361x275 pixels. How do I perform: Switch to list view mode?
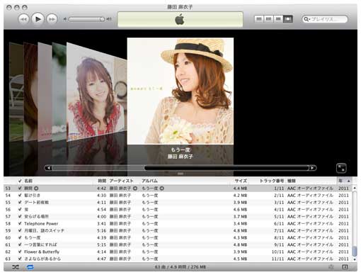coord(259,19)
